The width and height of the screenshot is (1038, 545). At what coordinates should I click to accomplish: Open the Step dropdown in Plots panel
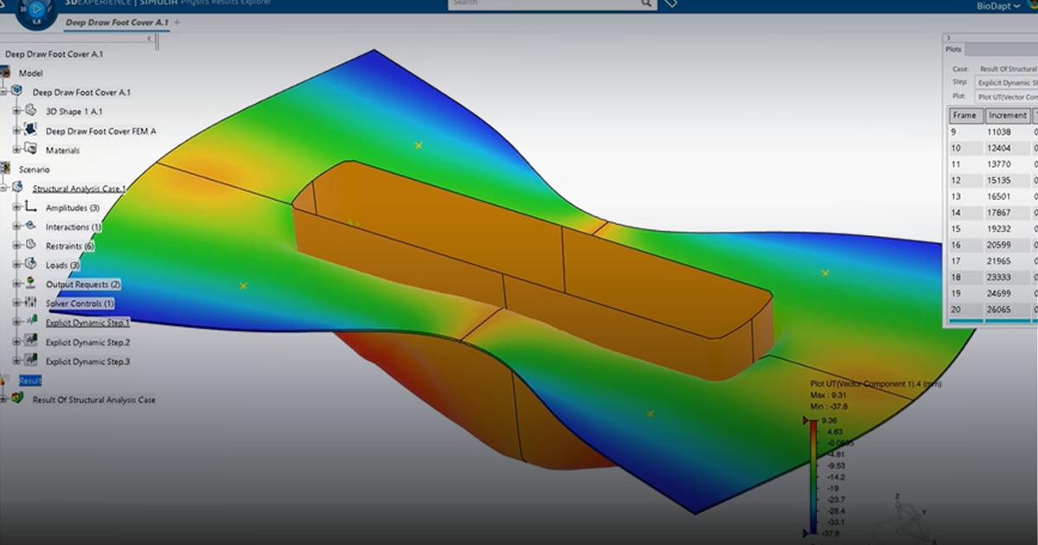click(1005, 82)
